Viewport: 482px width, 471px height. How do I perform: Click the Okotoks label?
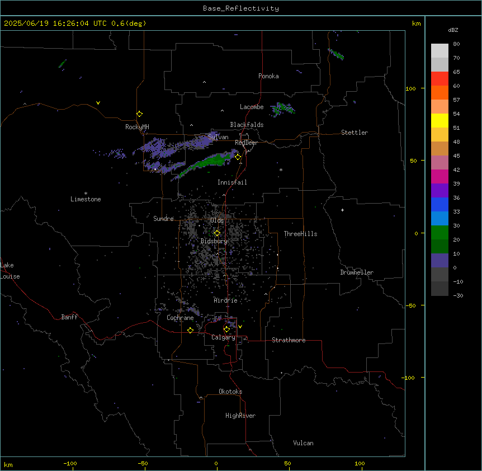(x=230, y=392)
